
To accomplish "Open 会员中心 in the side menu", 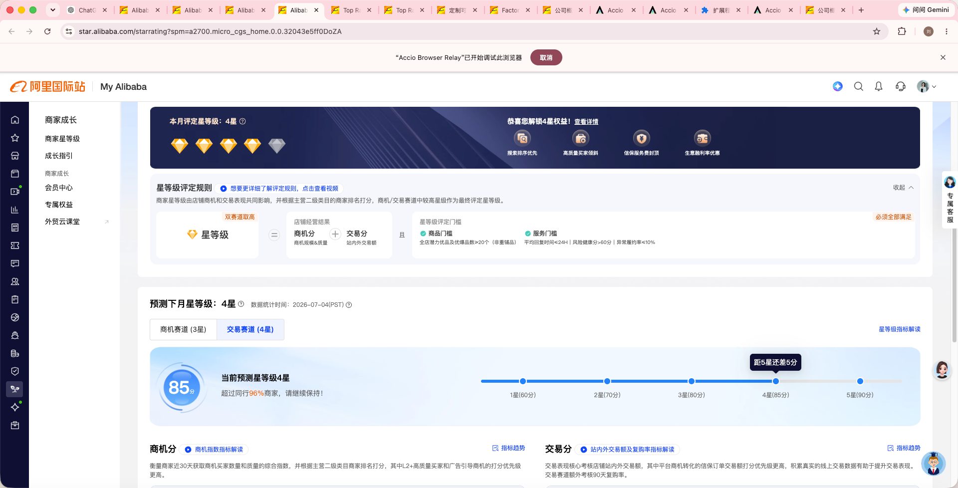I will [x=59, y=188].
